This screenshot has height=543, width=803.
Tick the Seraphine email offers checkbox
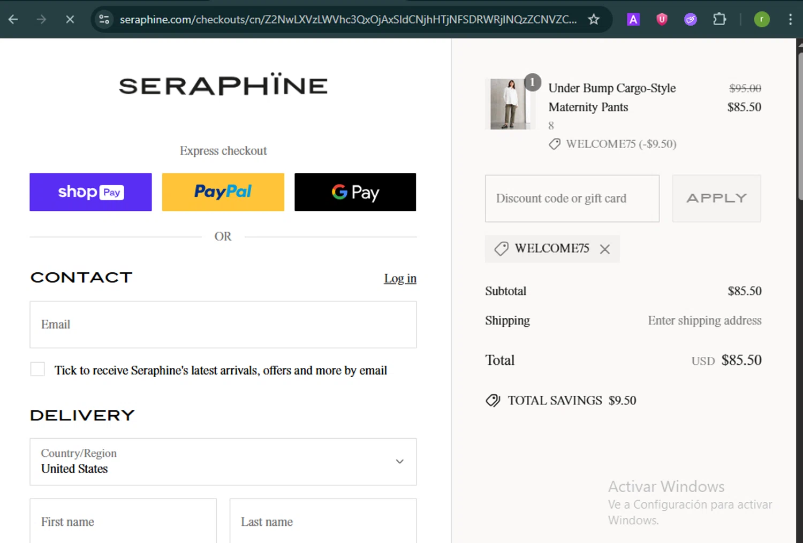click(37, 369)
